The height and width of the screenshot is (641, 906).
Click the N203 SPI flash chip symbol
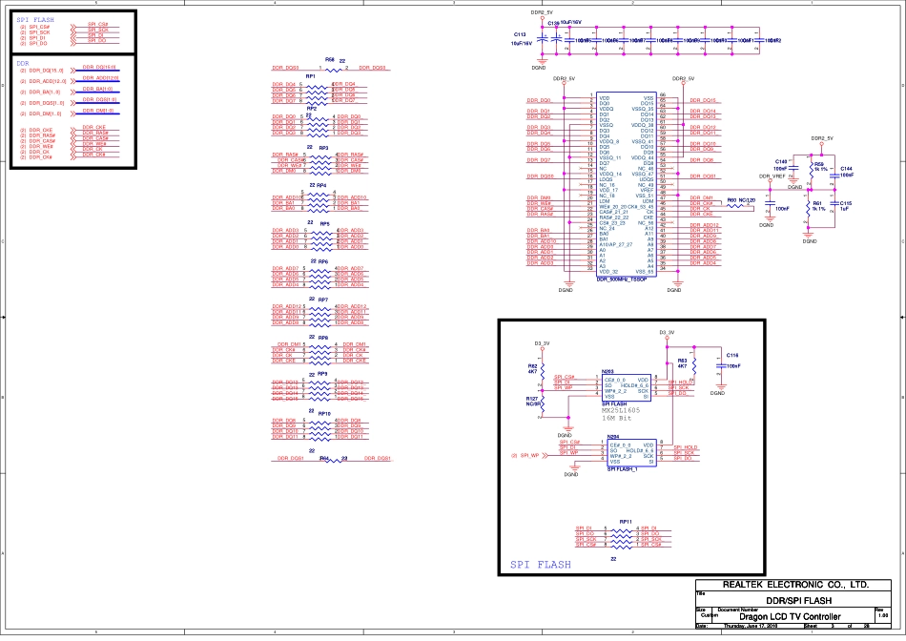pos(627,387)
